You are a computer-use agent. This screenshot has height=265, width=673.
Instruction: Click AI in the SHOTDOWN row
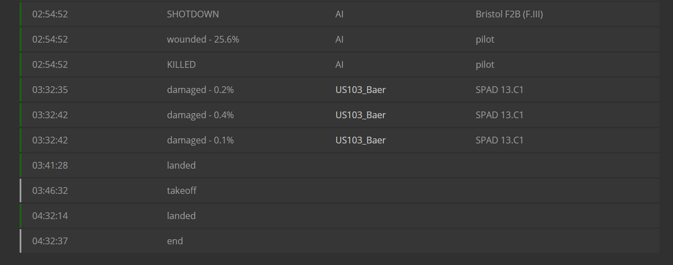tap(339, 14)
